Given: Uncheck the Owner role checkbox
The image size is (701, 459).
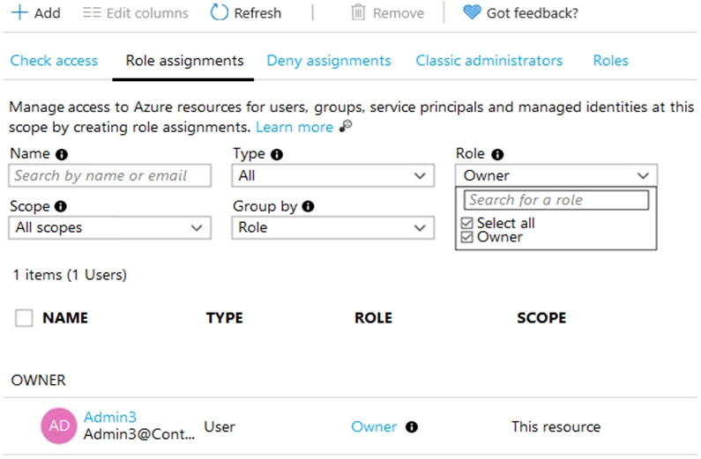Looking at the screenshot, I should pos(466,237).
